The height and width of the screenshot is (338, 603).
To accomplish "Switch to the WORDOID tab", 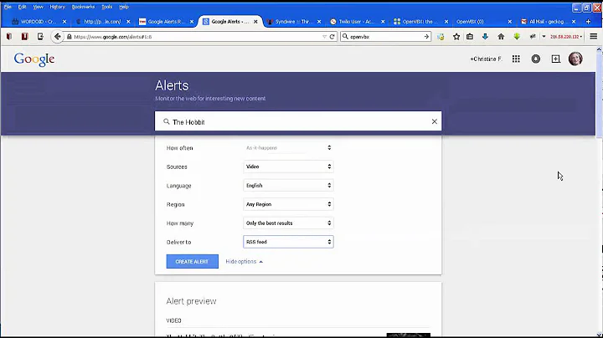I will click(x=39, y=22).
